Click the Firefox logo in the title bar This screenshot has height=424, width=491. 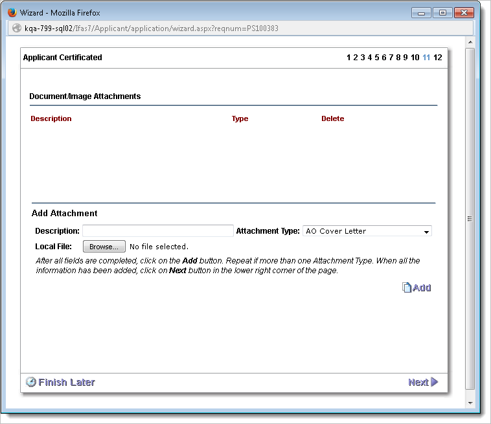click(x=12, y=12)
